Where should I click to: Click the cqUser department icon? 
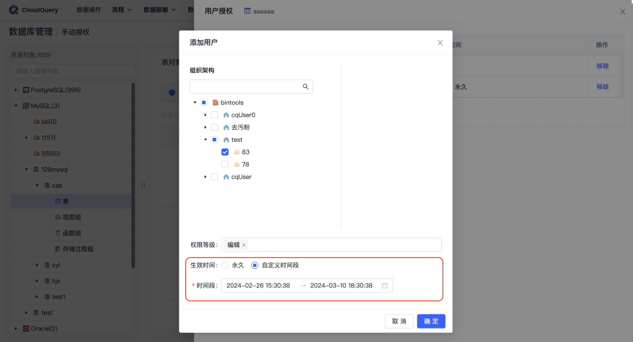click(226, 177)
